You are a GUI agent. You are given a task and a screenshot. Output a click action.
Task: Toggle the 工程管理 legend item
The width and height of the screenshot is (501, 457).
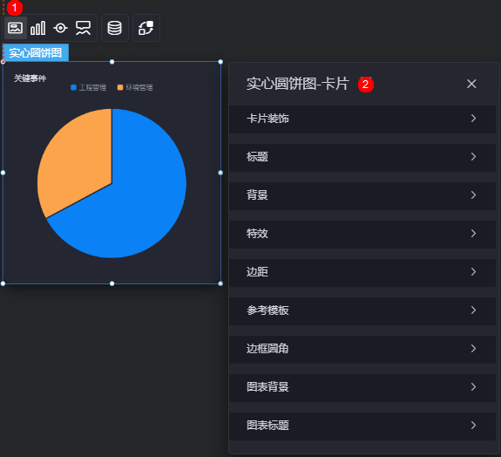pos(89,87)
